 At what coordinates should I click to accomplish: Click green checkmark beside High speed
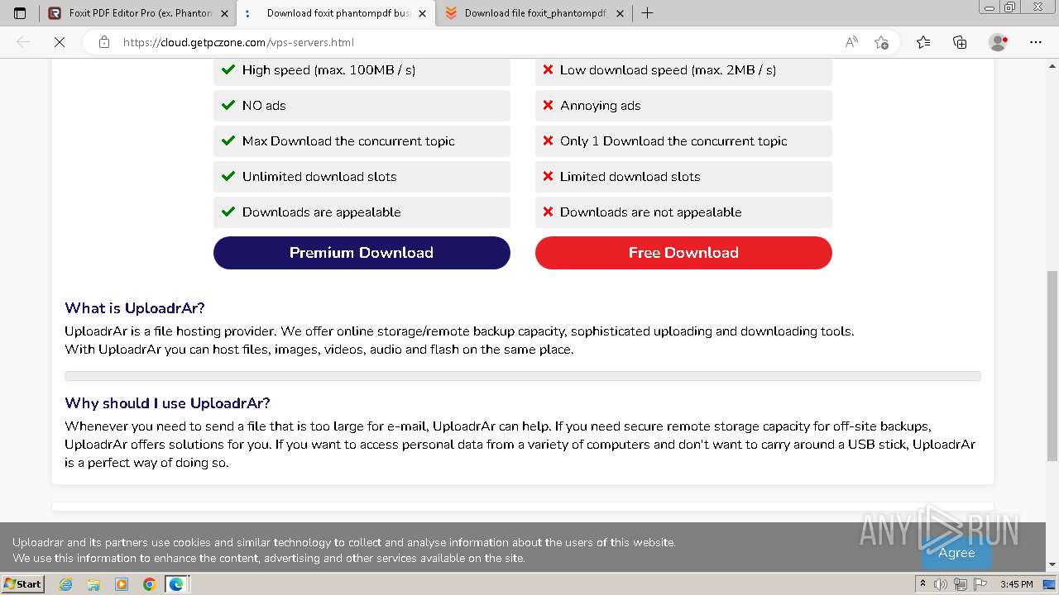228,70
